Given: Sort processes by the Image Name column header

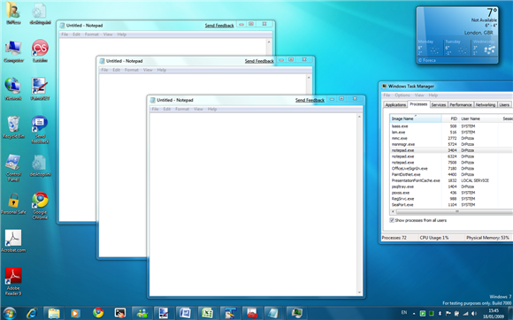Looking at the screenshot, I should coord(416,118).
